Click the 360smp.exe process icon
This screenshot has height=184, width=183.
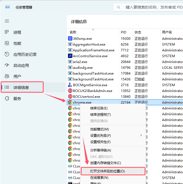(x=70, y=38)
